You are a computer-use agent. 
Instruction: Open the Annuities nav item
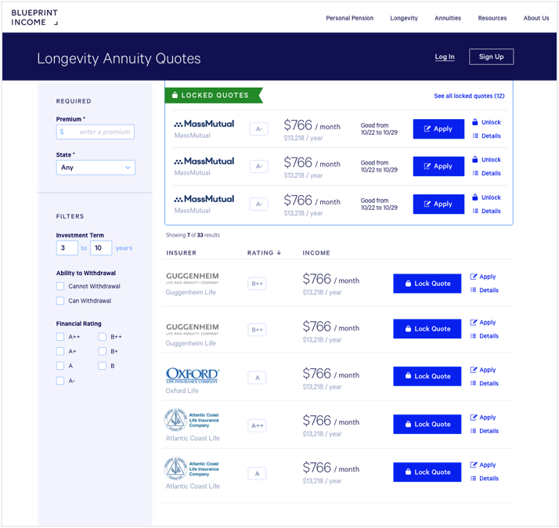pos(447,18)
